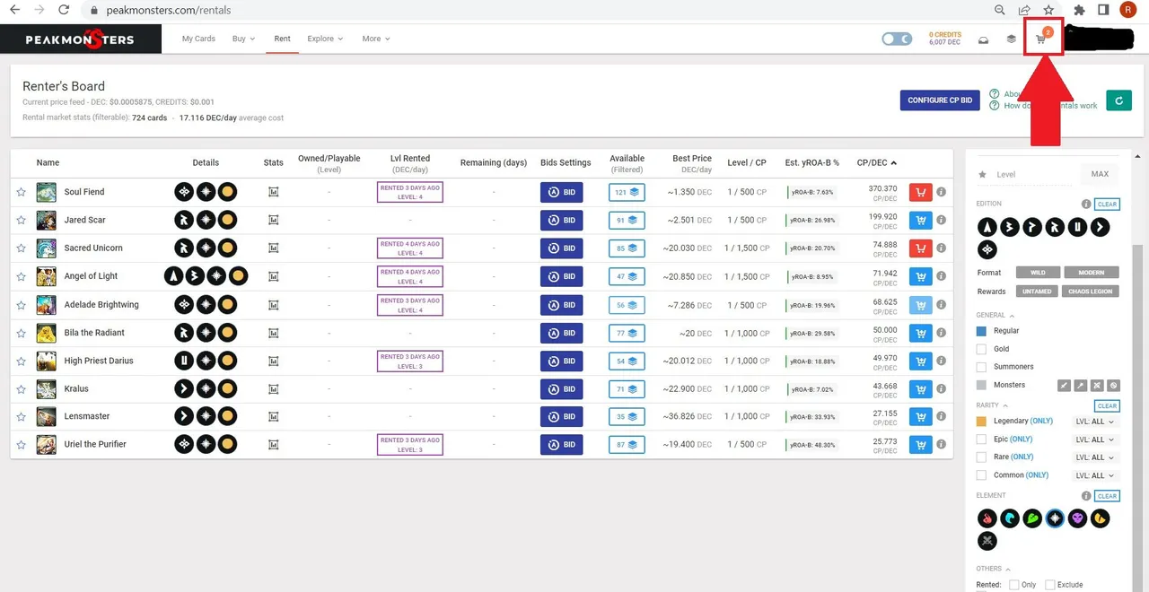This screenshot has width=1149, height=592.
Task: Select the Water element filter
Action: tap(1010, 518)
